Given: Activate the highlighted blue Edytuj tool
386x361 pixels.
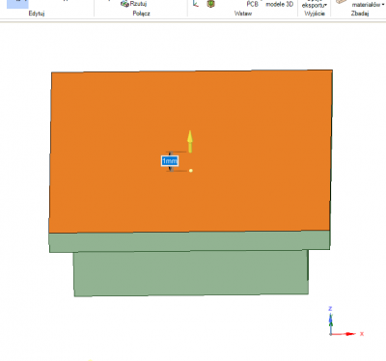Looking at the screenshot, I should click(x=17, y=4).
